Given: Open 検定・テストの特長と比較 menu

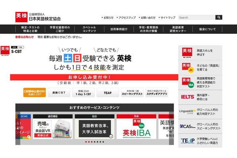Looking at the screenshot, I should tap(30, 29).
